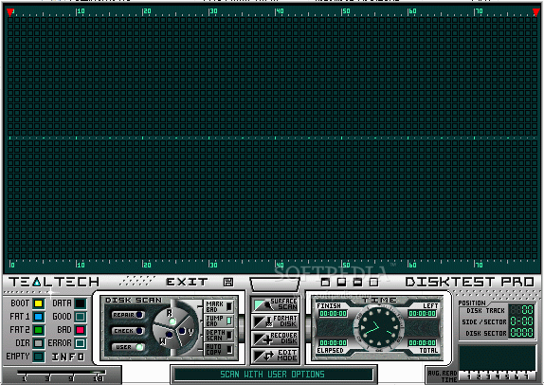
Task: Click the green FAT 2 color swatch
Action: pyautogui.click(x=39, y=330)
